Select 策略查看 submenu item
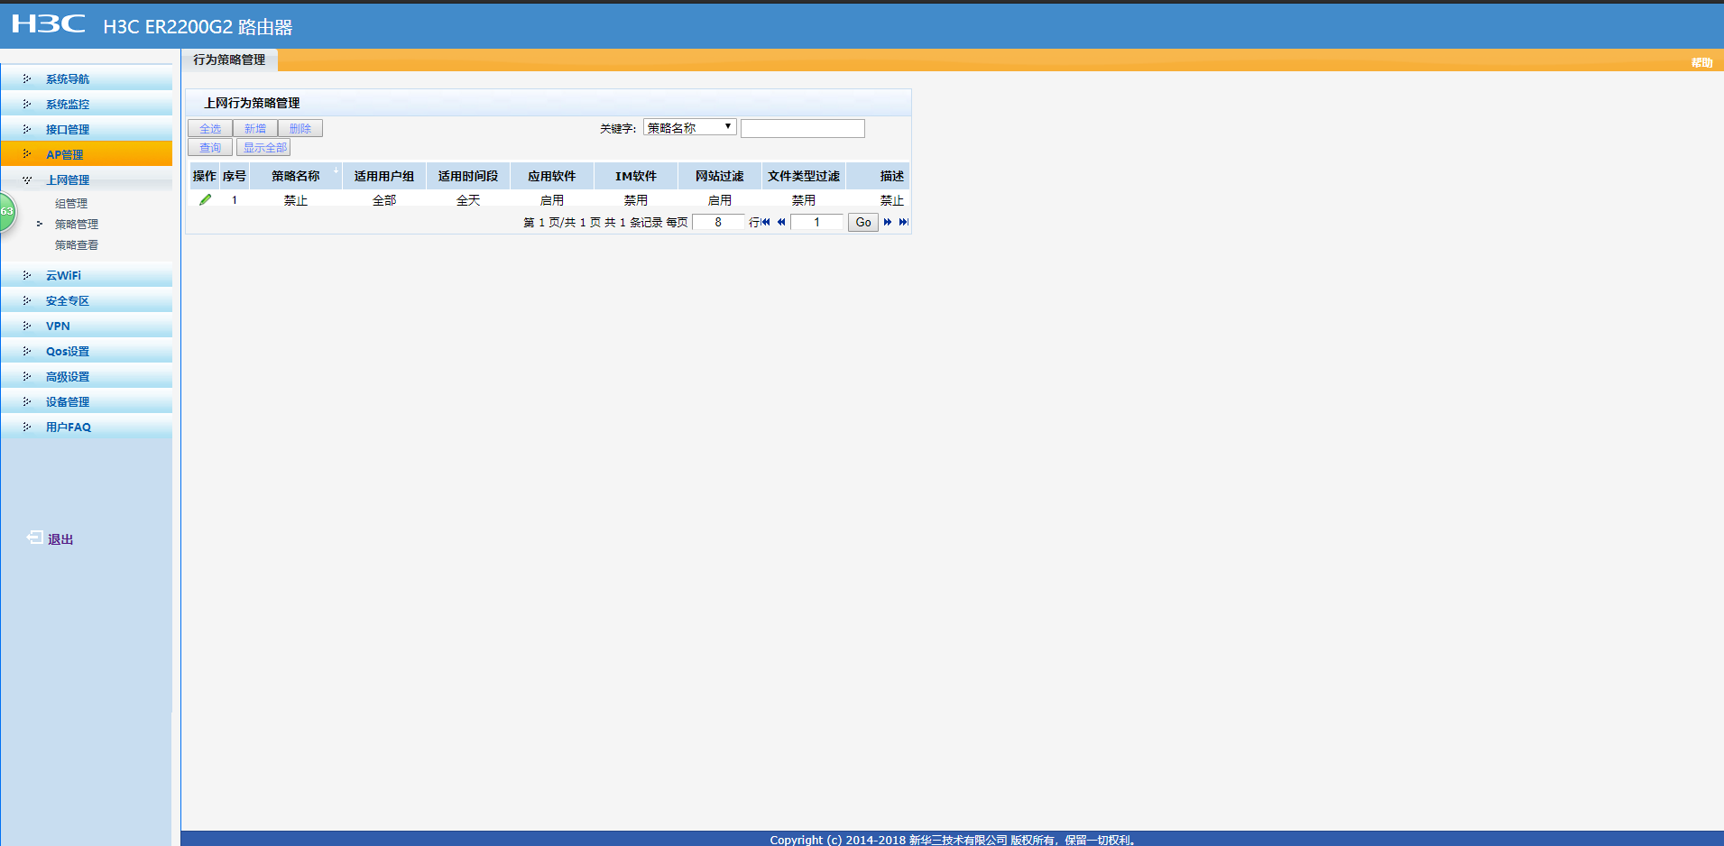The width and height of the screenshot is (1724, 846). point(77,245)
